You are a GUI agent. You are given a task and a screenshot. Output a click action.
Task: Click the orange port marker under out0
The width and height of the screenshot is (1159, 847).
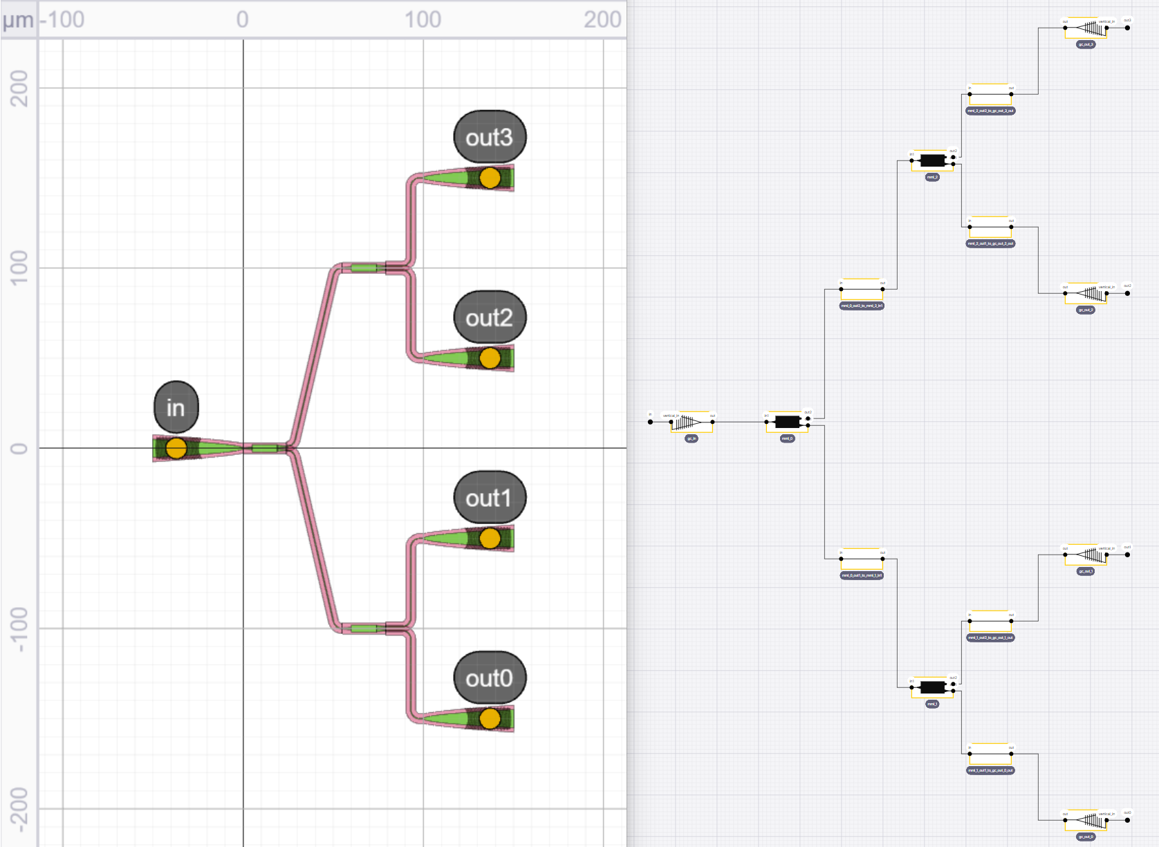[x=490, y=719]
